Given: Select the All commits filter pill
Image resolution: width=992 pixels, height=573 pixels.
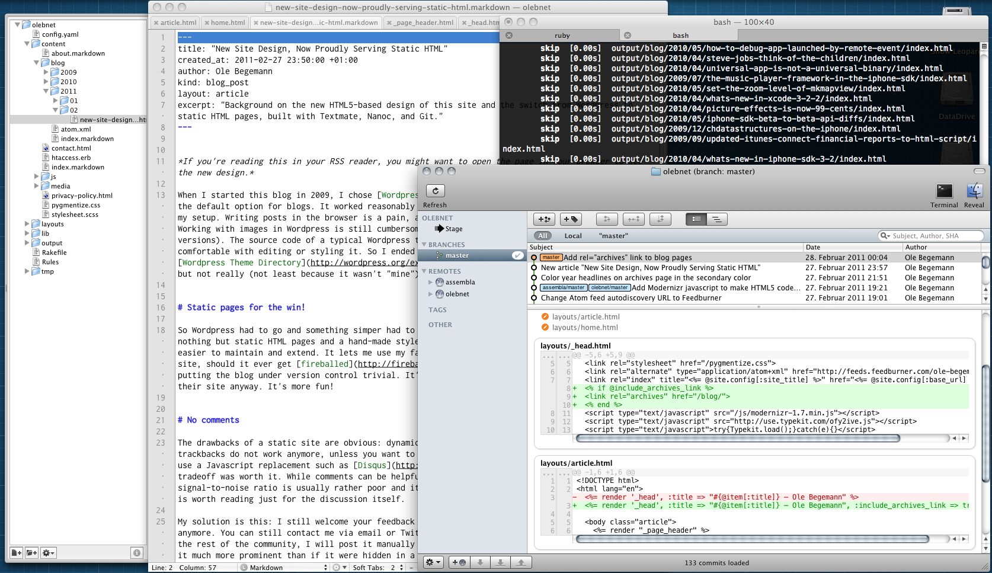Looking at the screenshot, I should (542, 236).
